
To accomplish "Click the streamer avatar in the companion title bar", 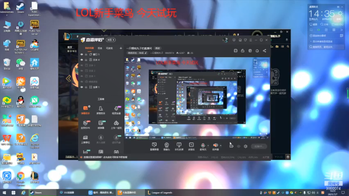I will coord(225,40).
